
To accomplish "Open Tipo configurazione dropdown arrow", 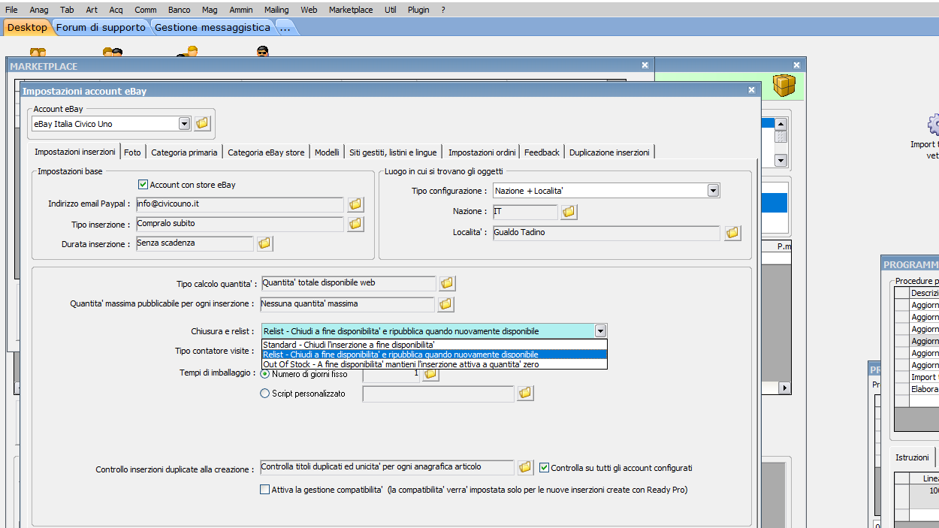I will [713, 191].
